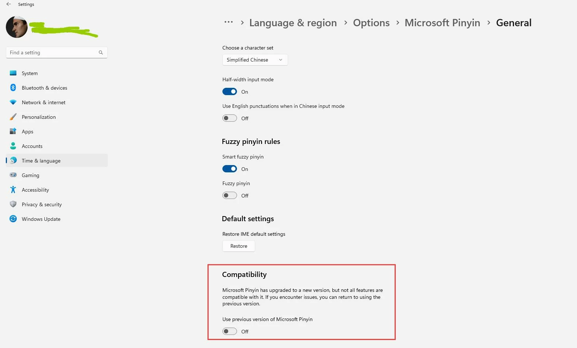Return to Options breadcrumb
Screen dimensions: 577x348
tap(371, 23)
